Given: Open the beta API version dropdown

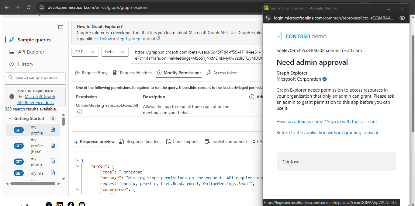Looking at the screenshot, I should [115, 52].
